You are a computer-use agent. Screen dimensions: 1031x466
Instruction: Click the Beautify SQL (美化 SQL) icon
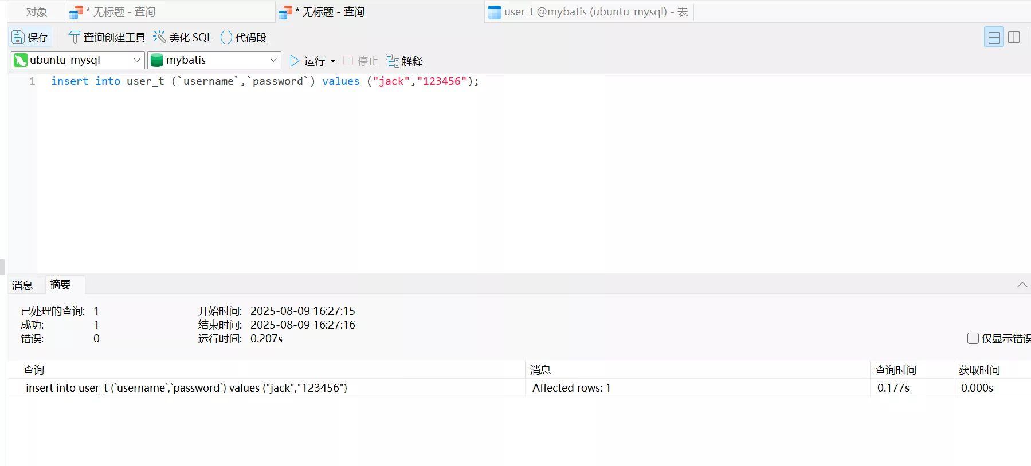tap(159, 37)
